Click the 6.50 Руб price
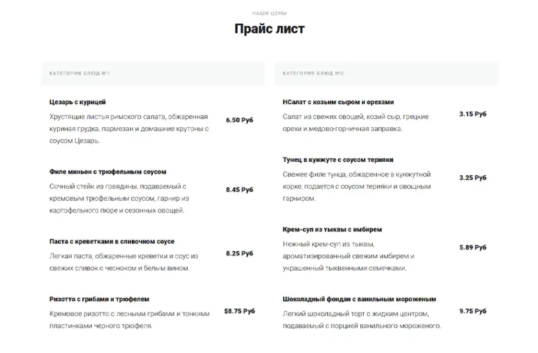 [x=240, y=120]
